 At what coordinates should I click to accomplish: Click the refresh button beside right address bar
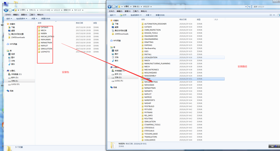(249, 7)
